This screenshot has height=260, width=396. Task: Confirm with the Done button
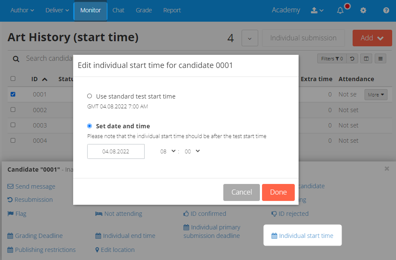click(278, 192)
